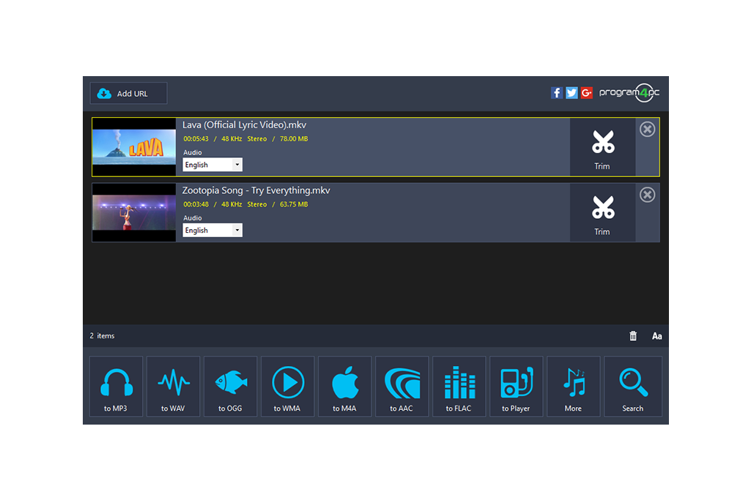The width and height of the screenshot is (751, 500).
Task: Open the to Player export icon
Action: (x=516, y=387)
